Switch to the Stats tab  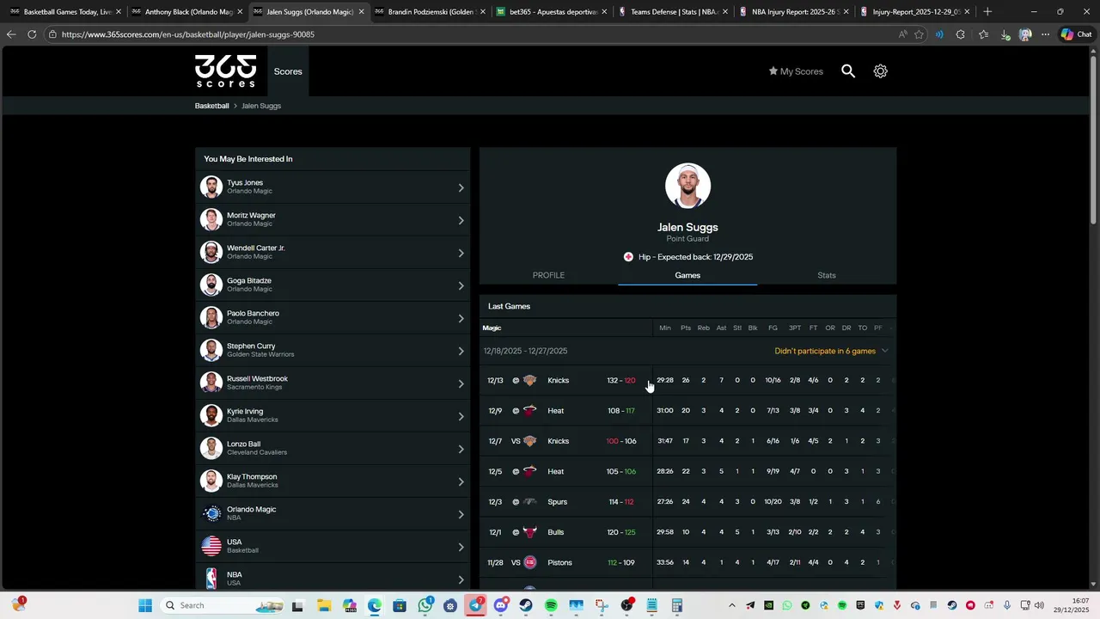tap(827, 275)
